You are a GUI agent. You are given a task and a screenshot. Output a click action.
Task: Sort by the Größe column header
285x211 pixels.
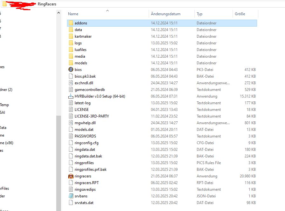tap(240, 14)
